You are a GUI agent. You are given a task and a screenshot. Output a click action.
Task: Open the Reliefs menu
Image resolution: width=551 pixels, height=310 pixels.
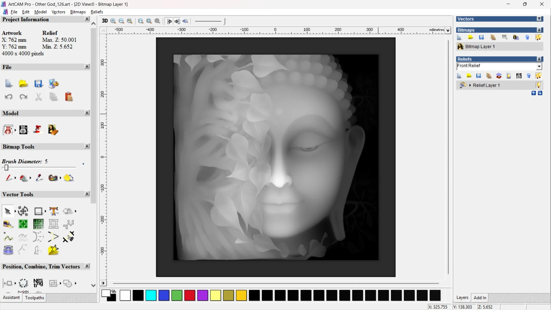97,12
